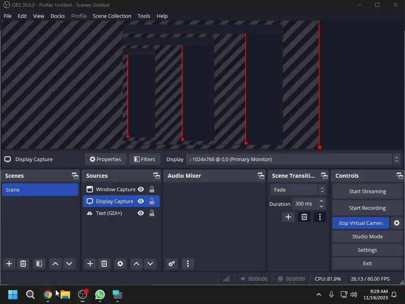This screenshot has width=405, height=304.
Task: Click the preview's bottom-right red resize handle
Action: click(320, 147)
